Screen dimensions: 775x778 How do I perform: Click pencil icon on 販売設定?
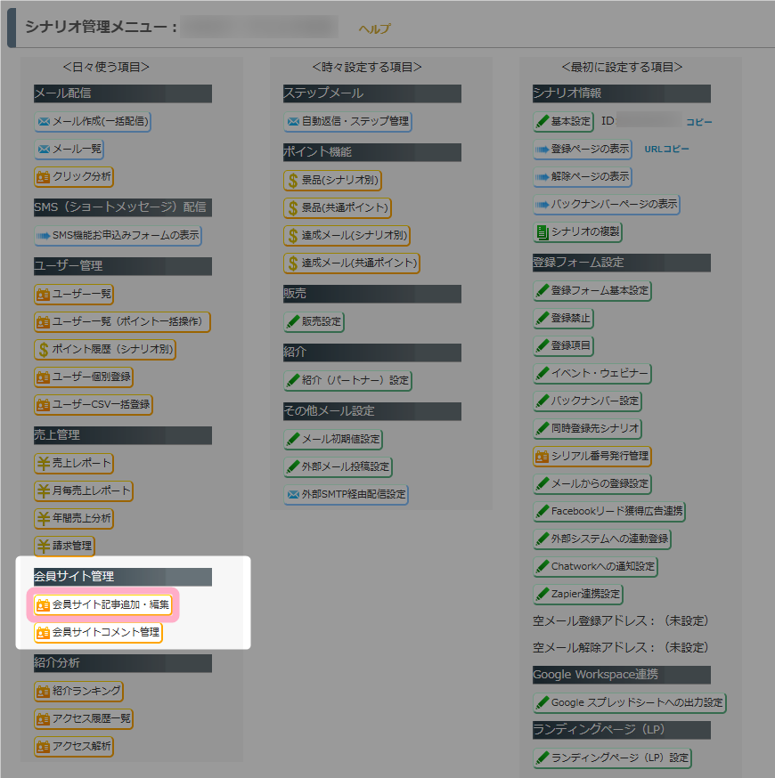point(292,322)
